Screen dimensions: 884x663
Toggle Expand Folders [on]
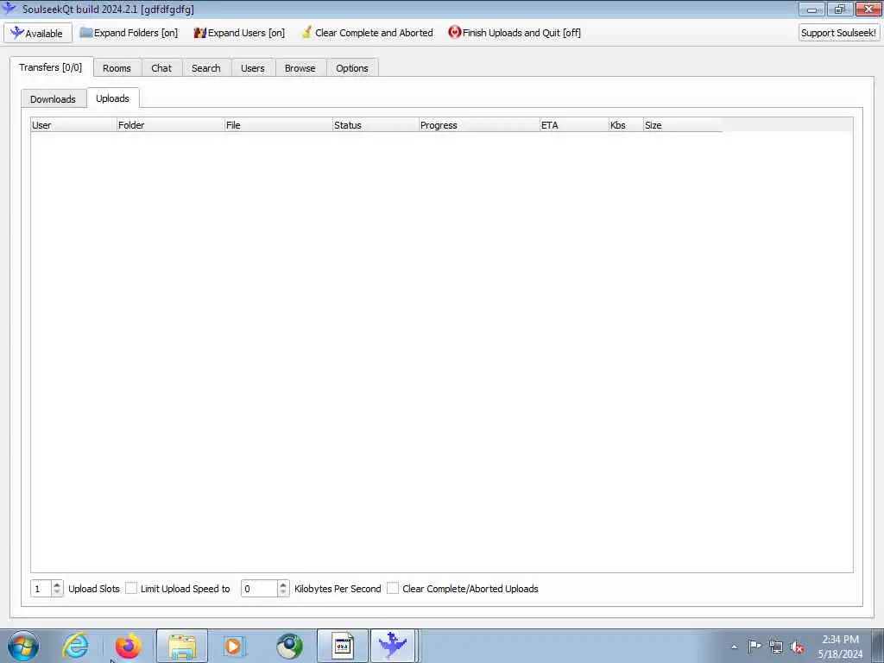(x=129, y=34)
